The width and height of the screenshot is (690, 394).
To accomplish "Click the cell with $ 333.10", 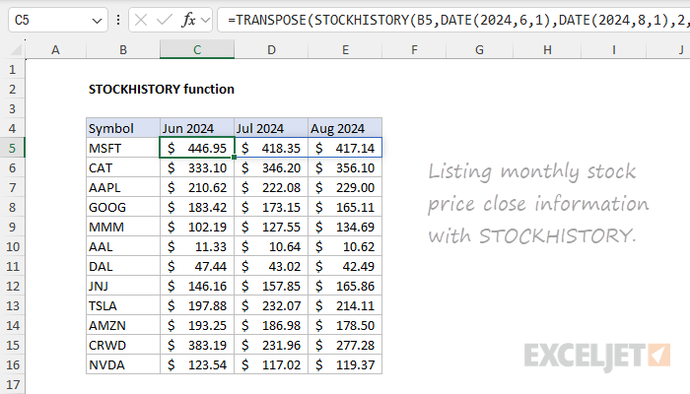I will tap(197, 168).
